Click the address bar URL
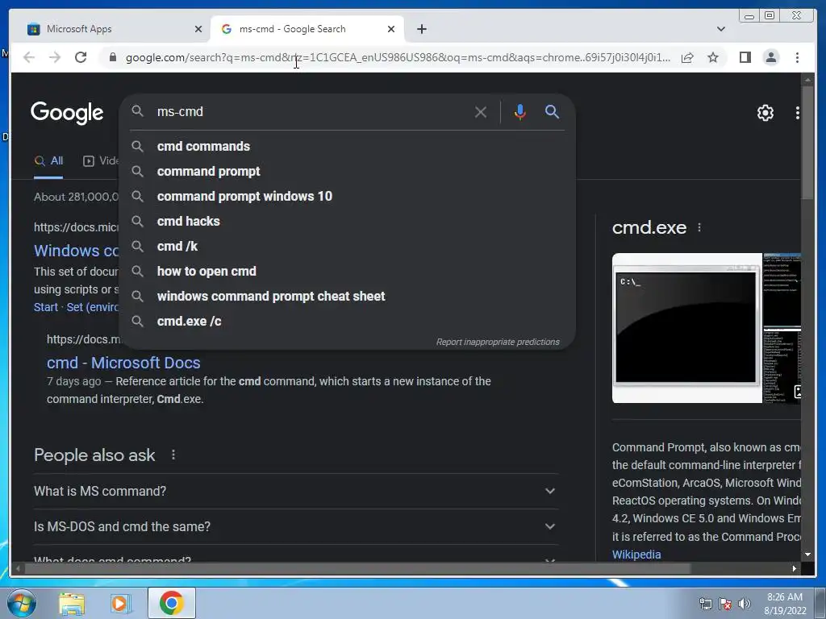The height and width of the screenshot is (619, 826). [398, 57]
